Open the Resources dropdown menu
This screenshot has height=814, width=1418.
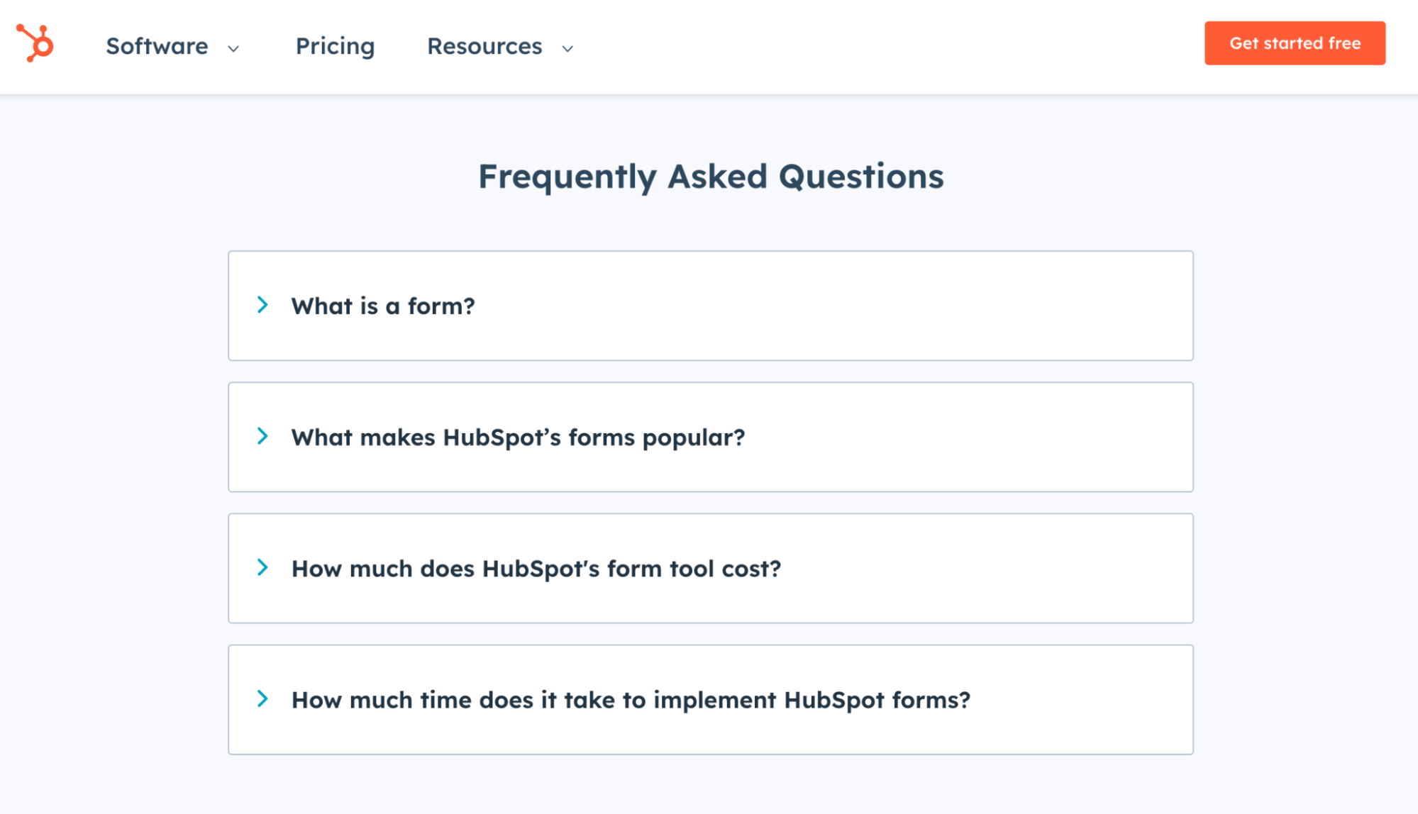click(500, 46)
